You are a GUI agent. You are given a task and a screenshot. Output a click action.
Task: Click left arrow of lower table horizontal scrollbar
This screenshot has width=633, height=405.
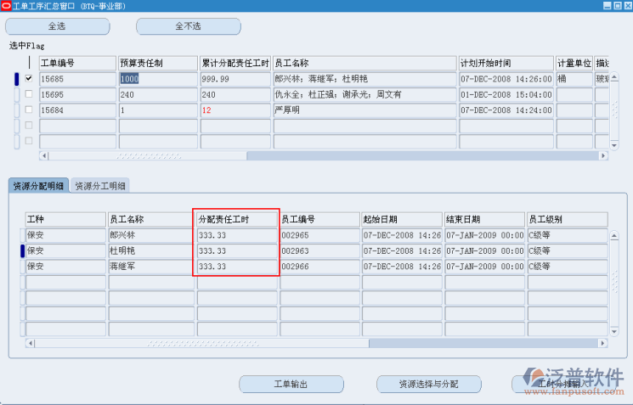tap(31, 343)
